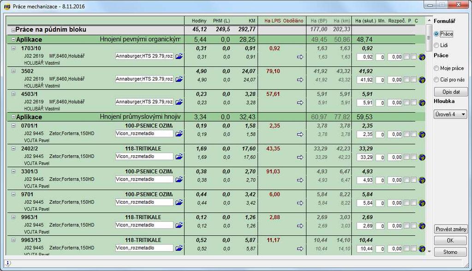Open the globe map icon for row 3502
This screenshot has width=472, height=271.
point(422,80)
